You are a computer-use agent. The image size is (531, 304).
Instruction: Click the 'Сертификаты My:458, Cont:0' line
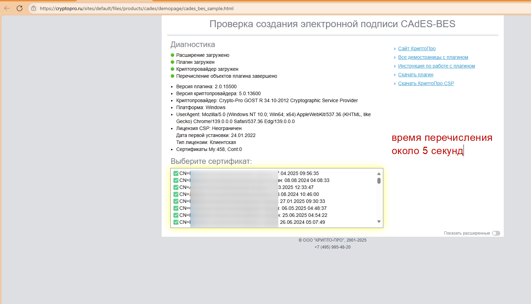coord(209,149)
